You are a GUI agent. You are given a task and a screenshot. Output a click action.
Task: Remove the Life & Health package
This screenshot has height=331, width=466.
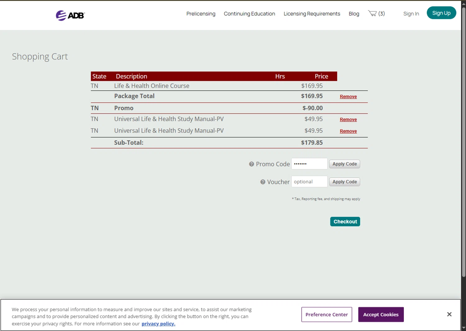coord(348,97)
